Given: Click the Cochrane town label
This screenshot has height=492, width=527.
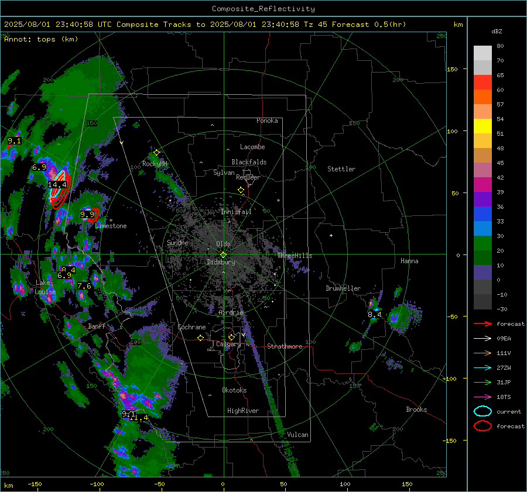Looking at the screenshot, I should [191, 327].
